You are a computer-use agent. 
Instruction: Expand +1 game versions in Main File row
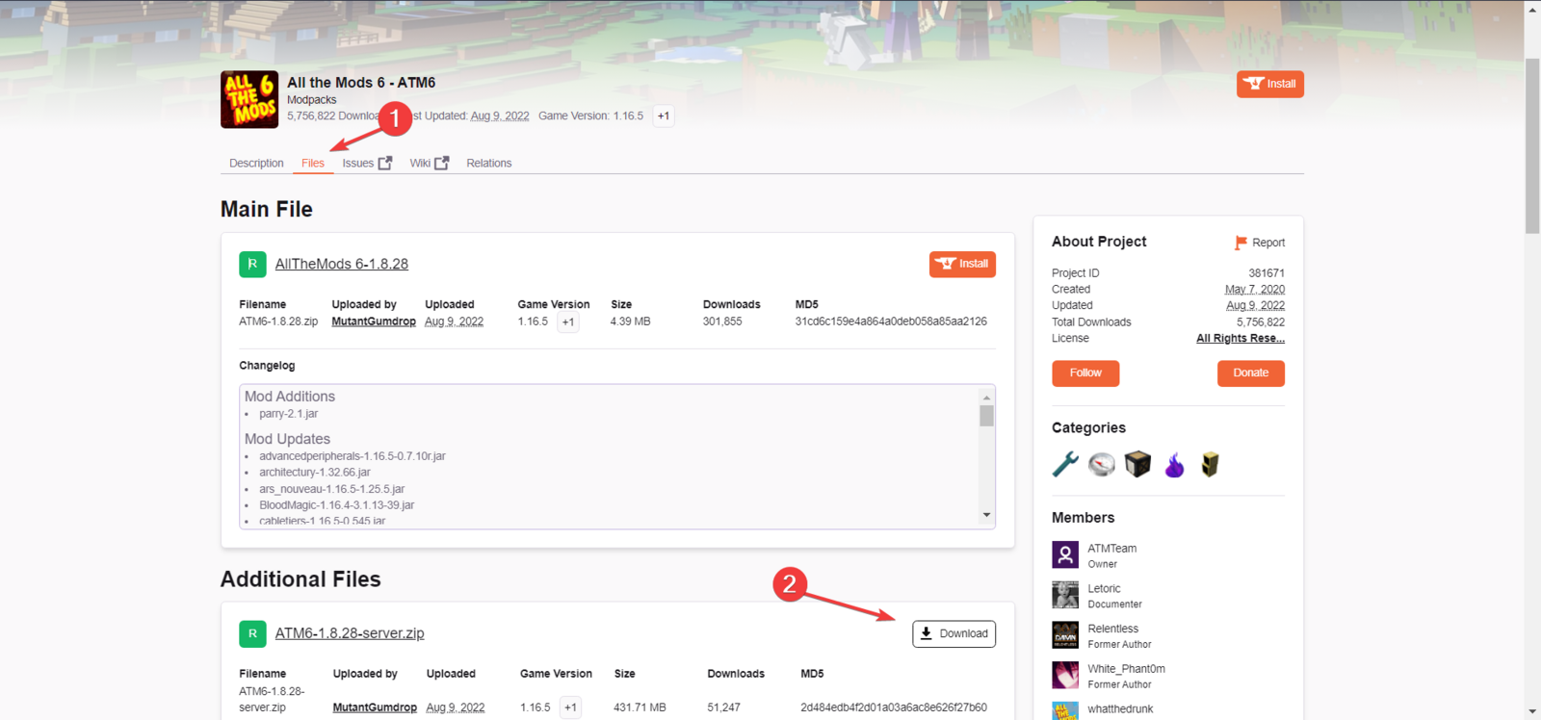click(x=568, y=322)
